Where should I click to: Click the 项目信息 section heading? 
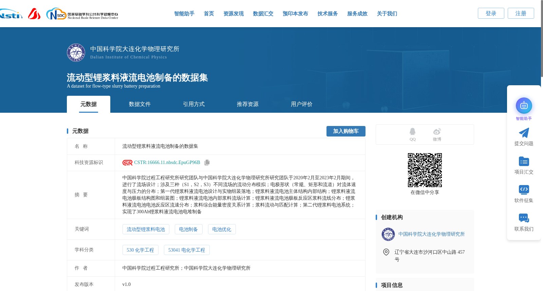point(392,285)
